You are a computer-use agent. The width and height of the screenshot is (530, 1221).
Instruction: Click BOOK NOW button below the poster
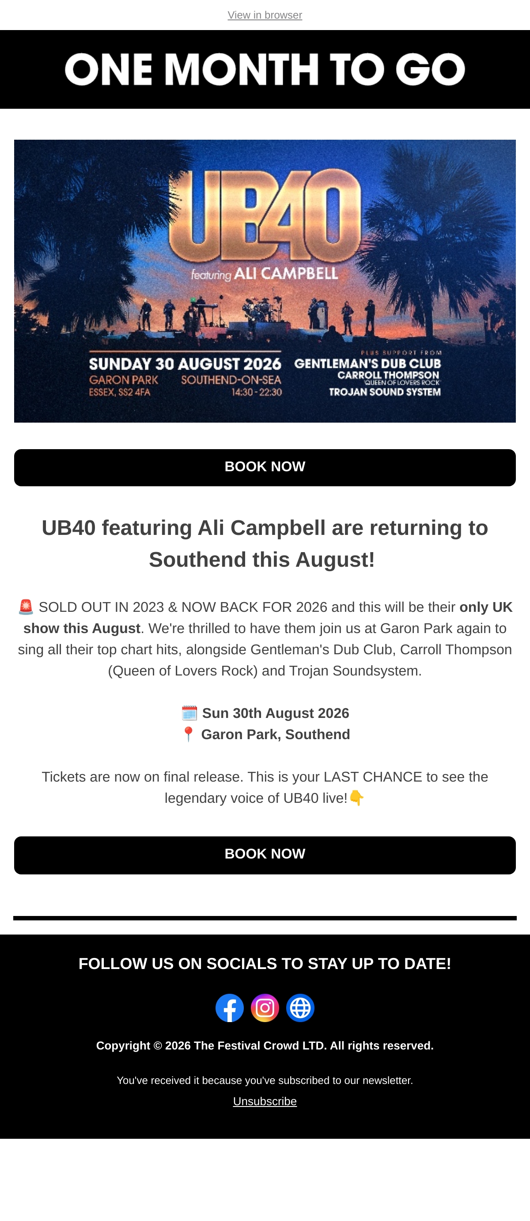pyautogui.click(x=265, y=467)
